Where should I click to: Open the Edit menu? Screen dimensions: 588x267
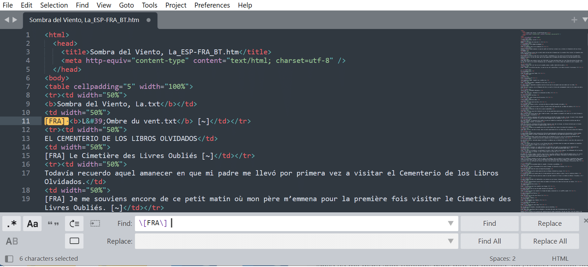(x=26, y=5)
